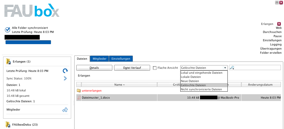Image resolution: width=284 pixels, height=129 pixels.
Task: Click the FAUboxDoku folder icon
Action: pos(8,125)
